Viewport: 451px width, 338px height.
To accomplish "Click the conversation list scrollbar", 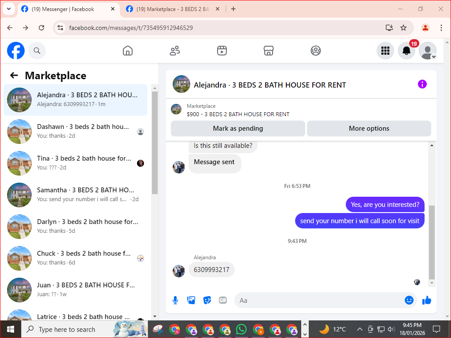I will point(155,143).
